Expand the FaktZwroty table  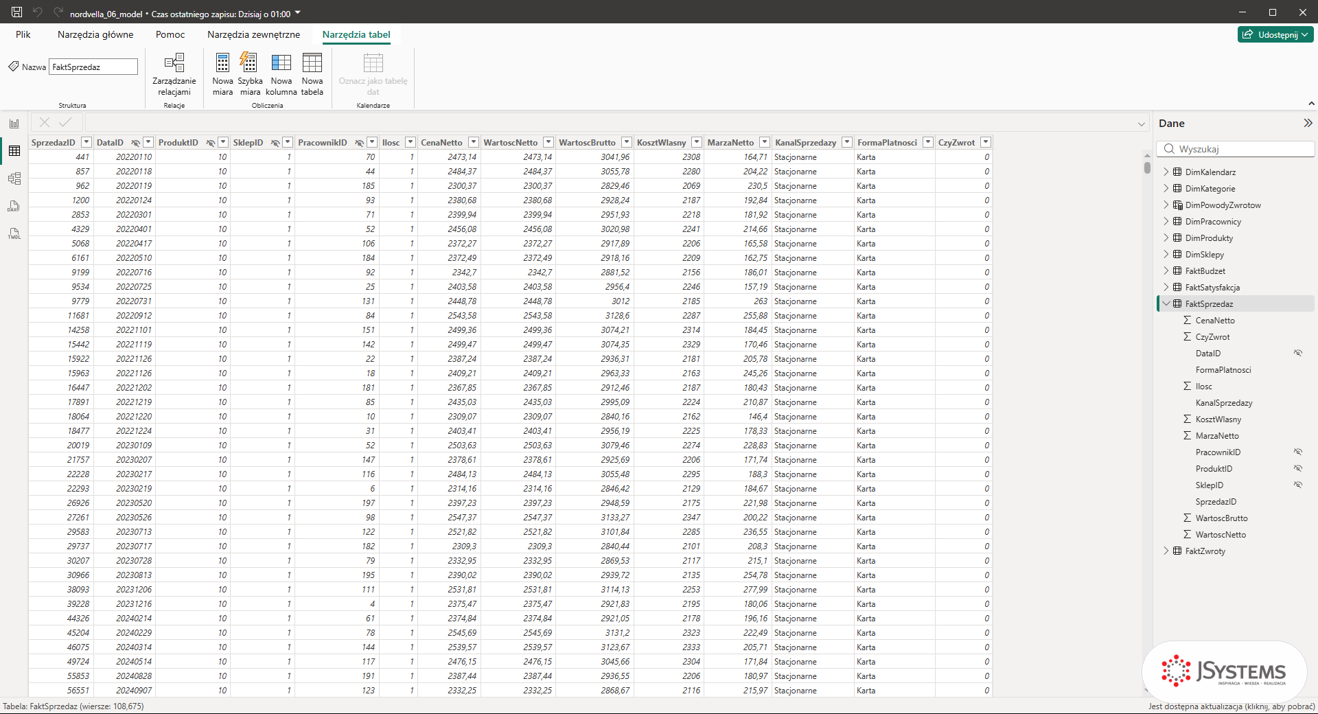(x=1166, y=551)
